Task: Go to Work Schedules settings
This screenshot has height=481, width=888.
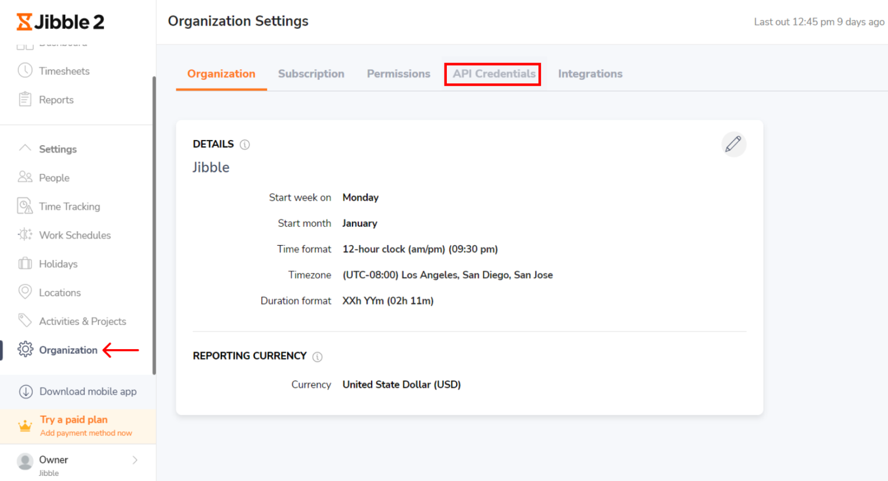Action: click(x=75, y=235)
